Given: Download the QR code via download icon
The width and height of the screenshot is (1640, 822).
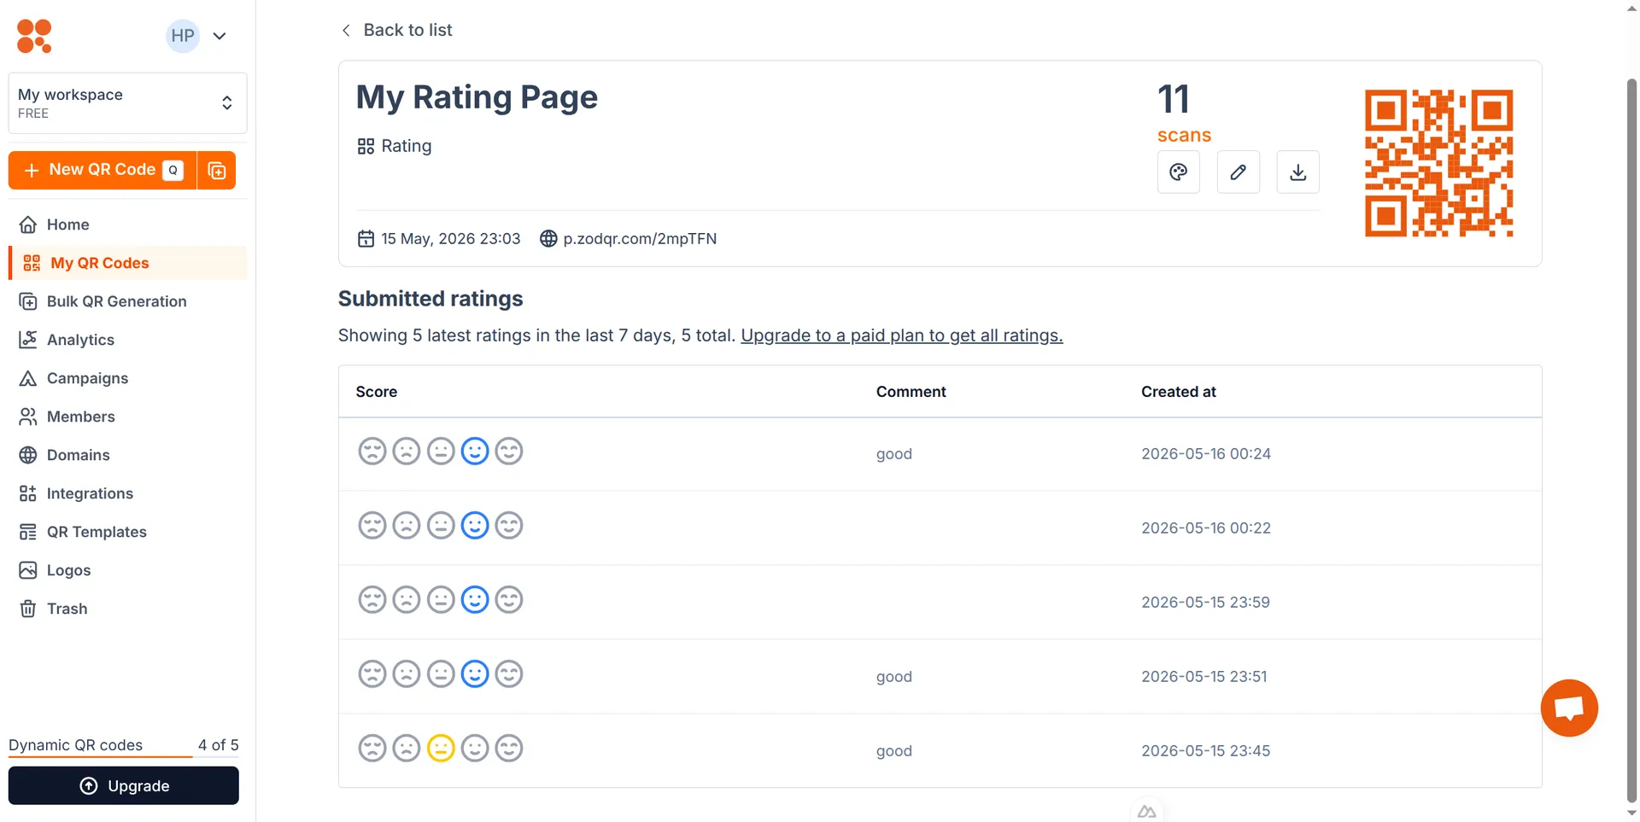Looking at the screenshot, I should pos(1298,172).
